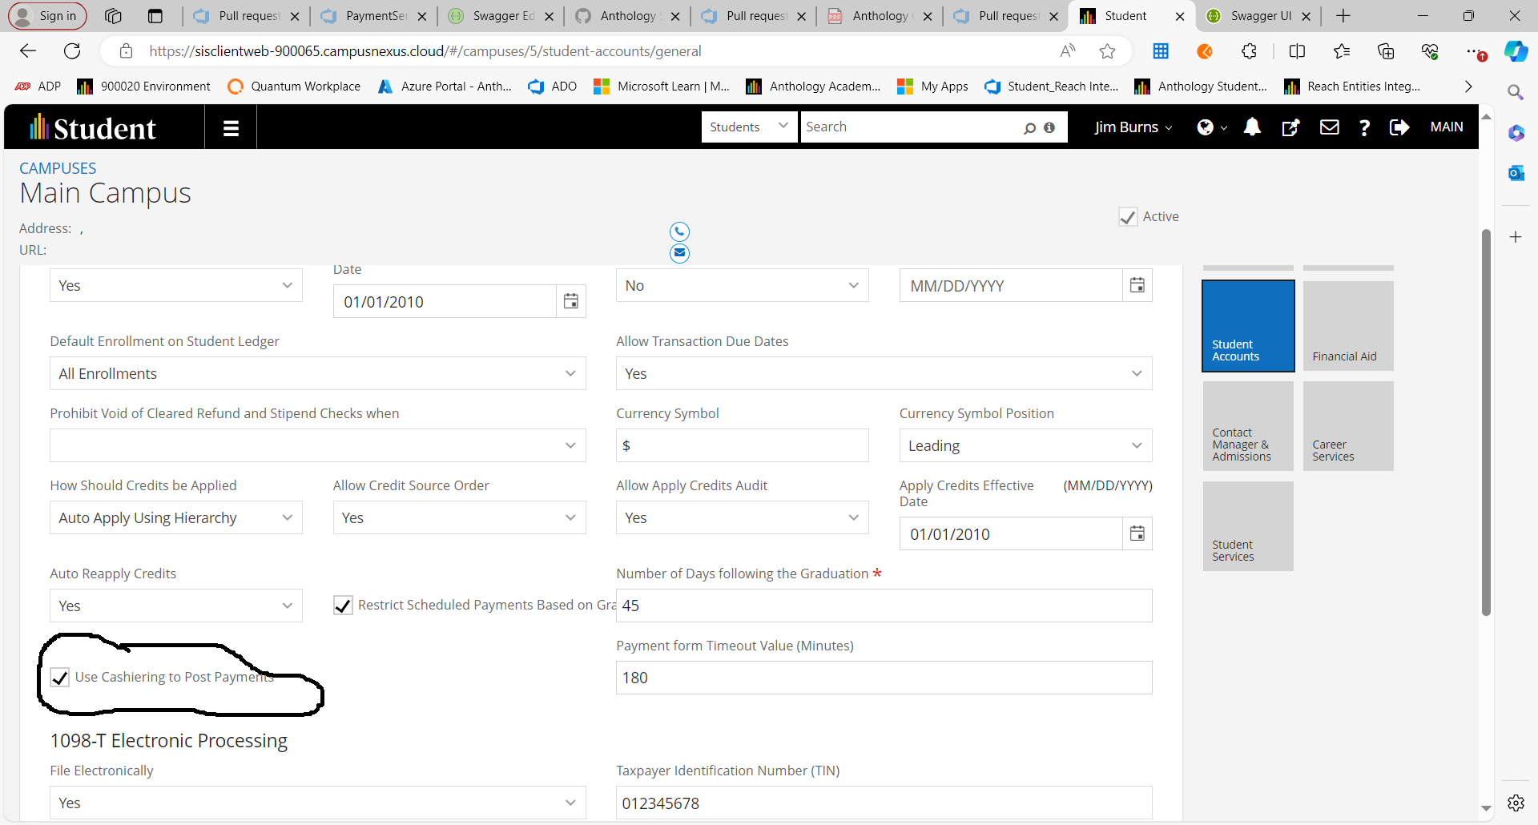The height and width of the screenshot is (825, 1538).
Task: Open the Azure Portal bookmark
Action: pos(445,87)
